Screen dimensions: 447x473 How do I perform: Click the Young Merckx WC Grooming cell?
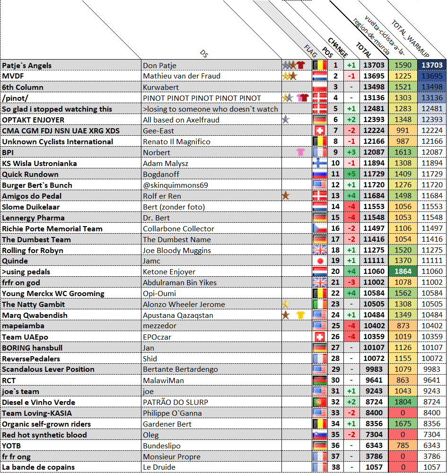[70, 293]
